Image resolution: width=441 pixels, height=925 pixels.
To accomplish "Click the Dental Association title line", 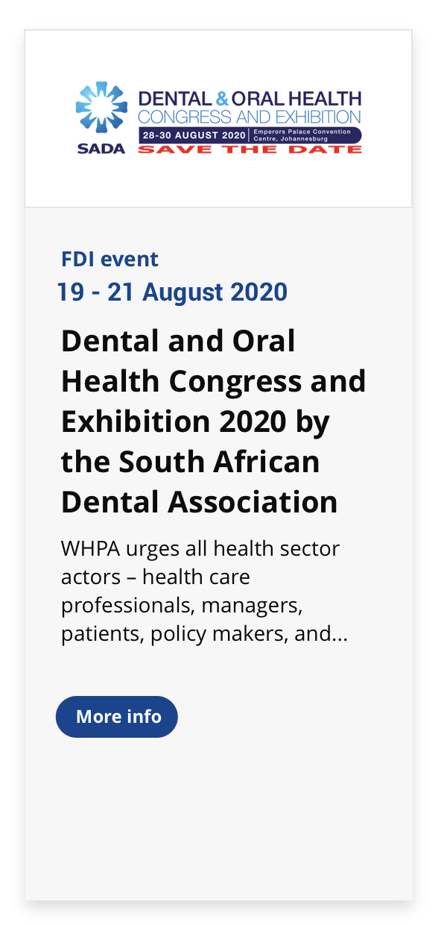I will coord(199,502).
